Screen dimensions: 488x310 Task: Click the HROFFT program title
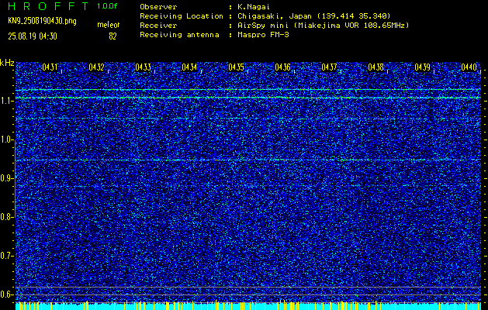(48, 6)
